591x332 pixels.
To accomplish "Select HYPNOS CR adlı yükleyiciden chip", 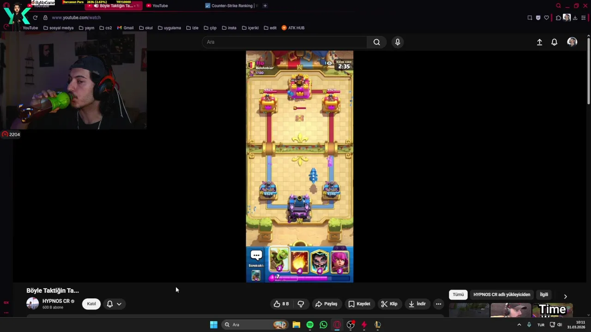I will [x=501, y=295].
